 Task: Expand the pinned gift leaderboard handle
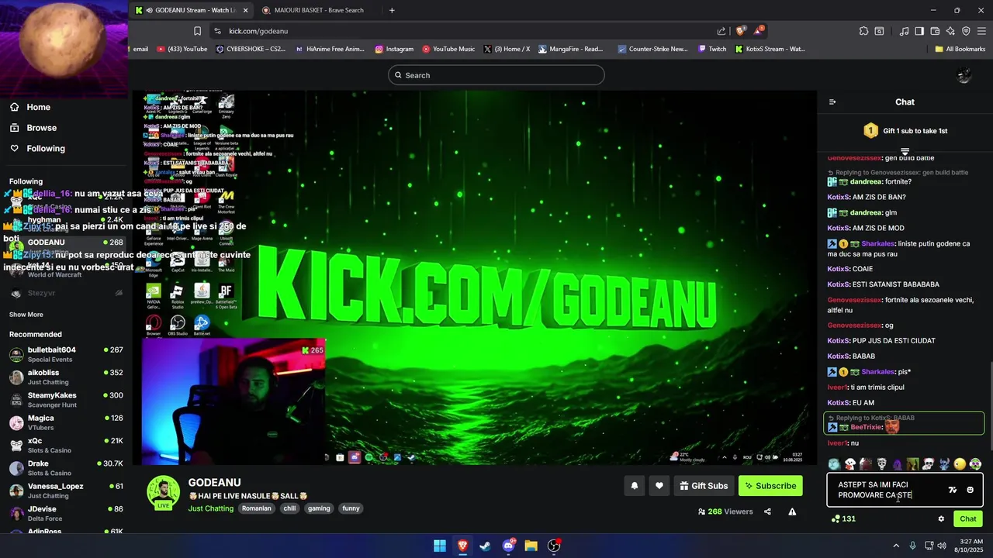click(x=905, y=151)
